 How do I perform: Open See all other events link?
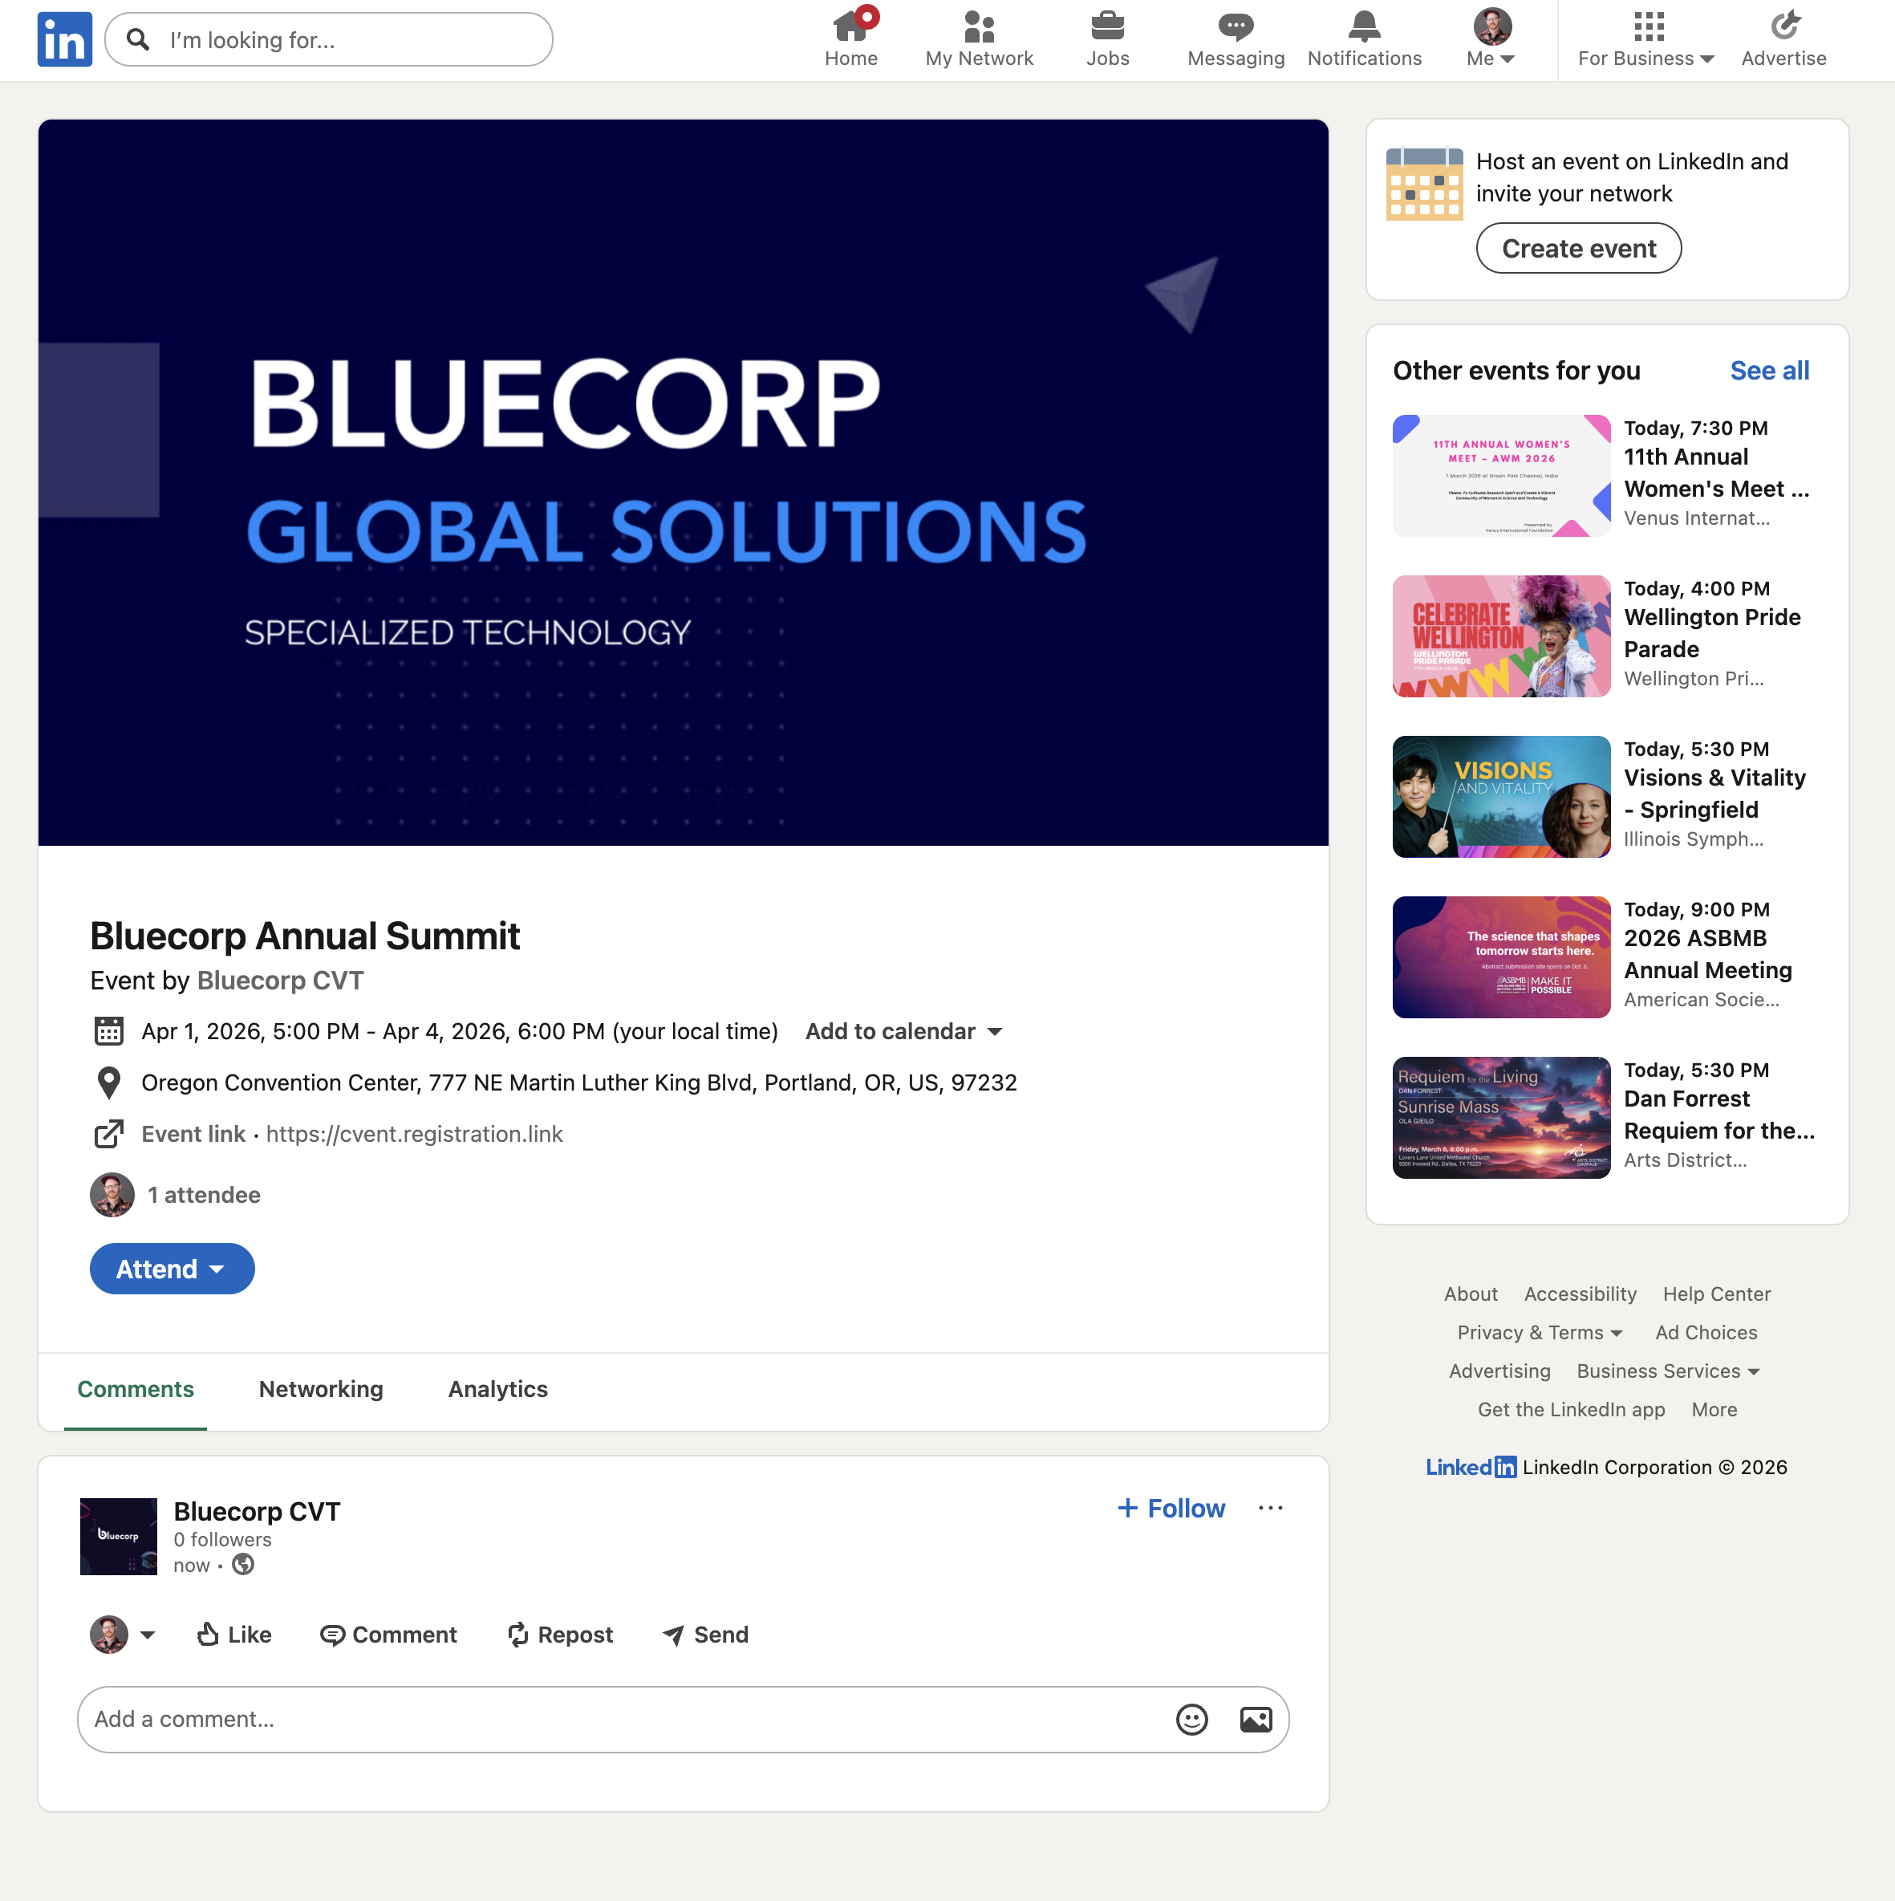click(x=1769, y=371)
